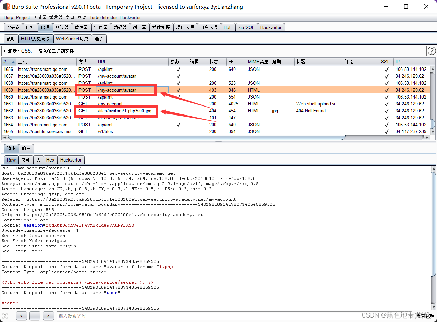
Task: Switch to the 测试器 tab
Action: [x=62, y=27]
